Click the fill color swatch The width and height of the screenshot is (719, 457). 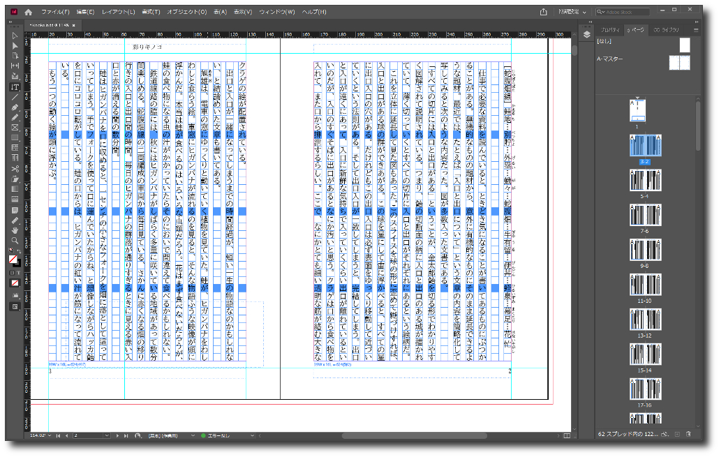point(13,259)
